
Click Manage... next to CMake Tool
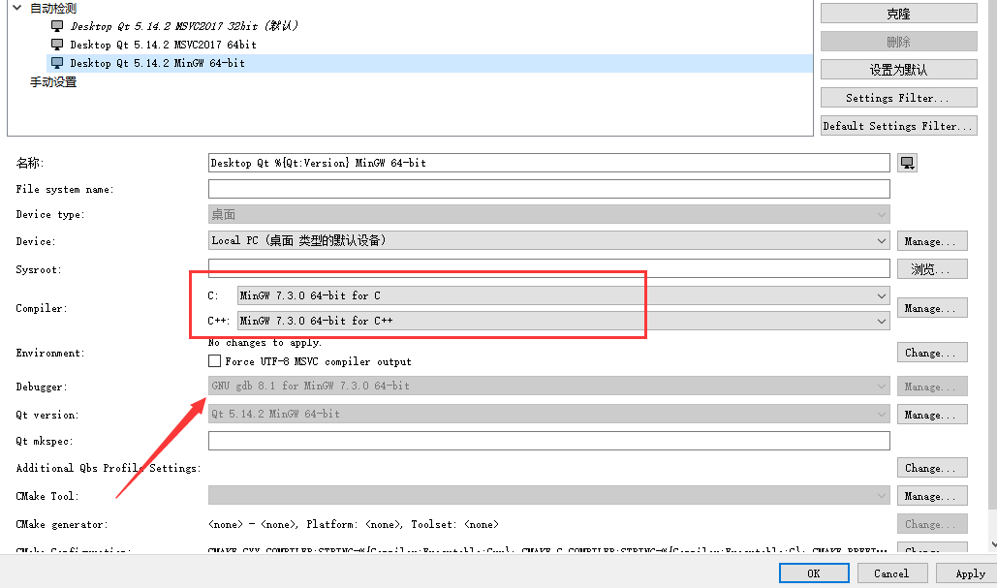click(932, 496)
